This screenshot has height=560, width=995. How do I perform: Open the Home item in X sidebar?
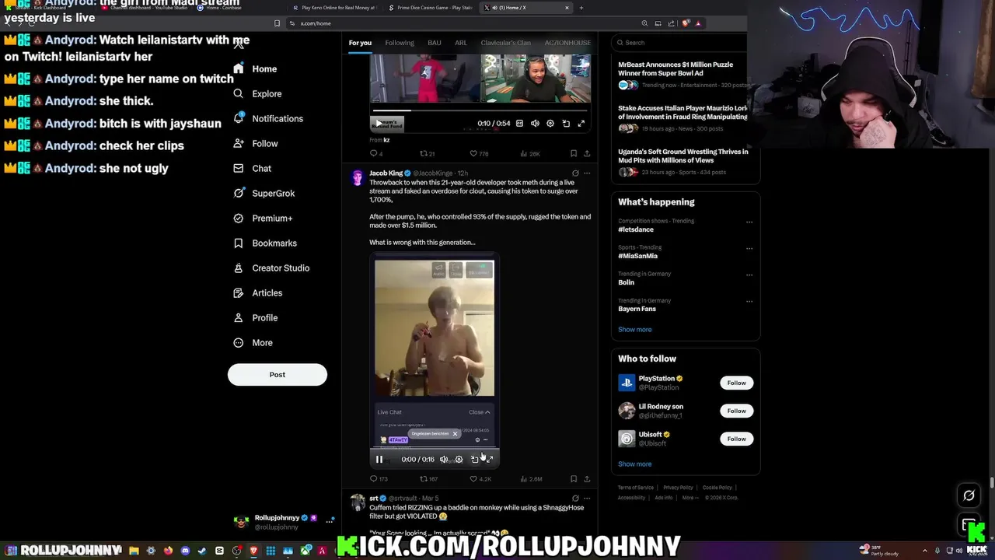[x=256, y=68]
